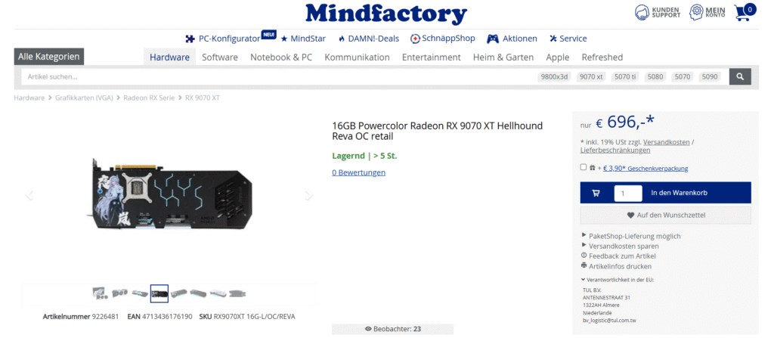Open Notebook & PC category
The height and width of the screenshot is (338, 774).
pyautogui.click(x=281, y=57)
